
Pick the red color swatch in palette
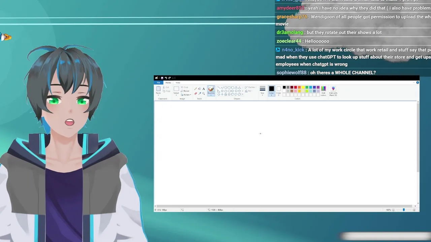click(296, 87)
